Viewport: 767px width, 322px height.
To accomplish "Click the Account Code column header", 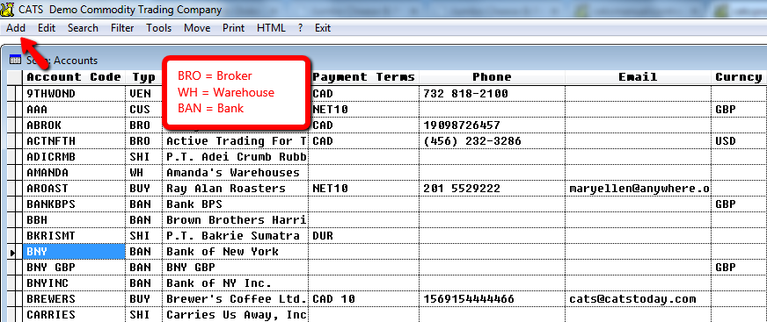I will [73, 77].
